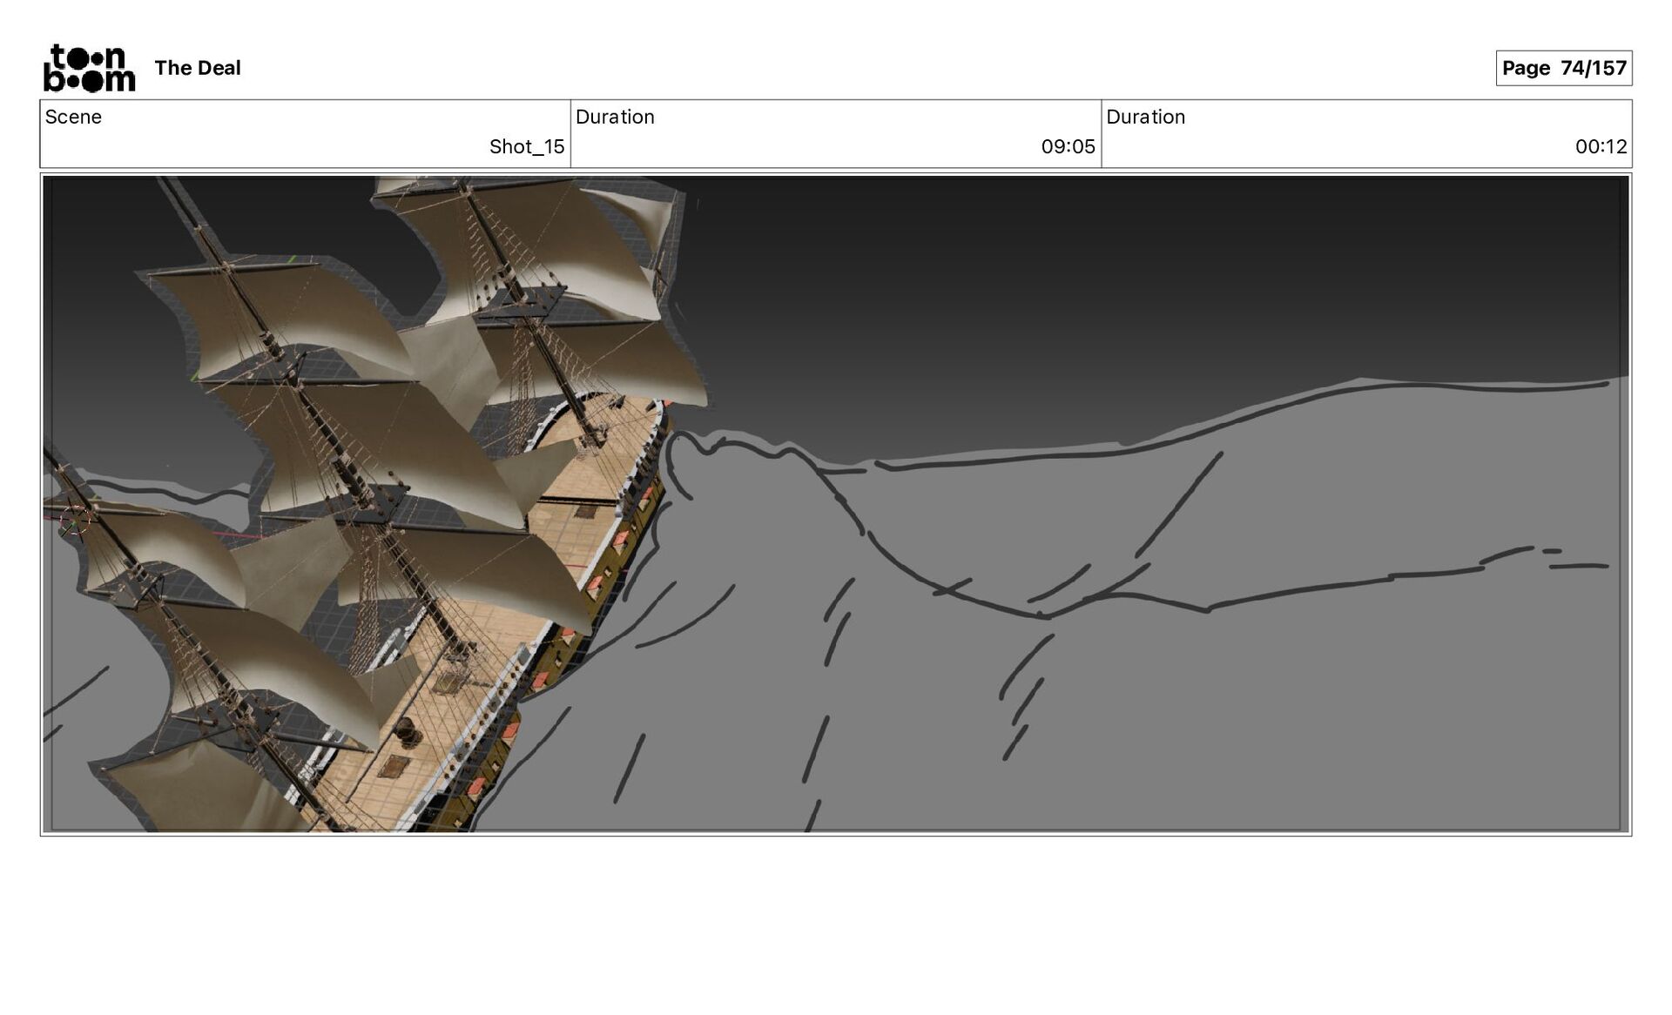
Task: Click the duration value '09:05'
Action: [1068, 146]
